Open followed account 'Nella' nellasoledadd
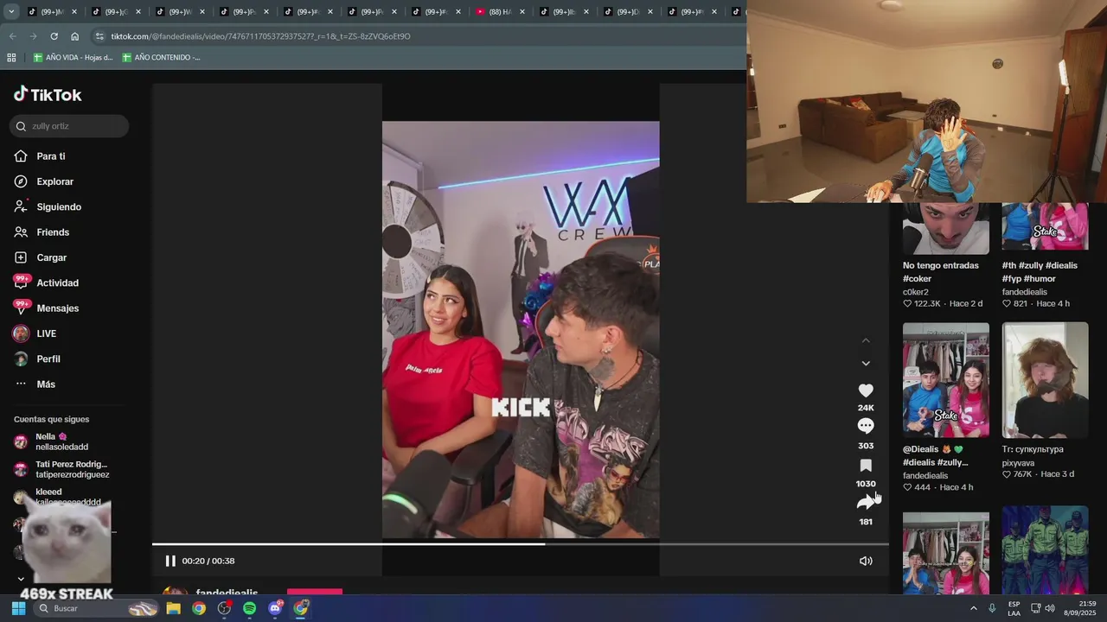Screen dimensions: 1107x622 pyautogui.click(x=62, y=441)
